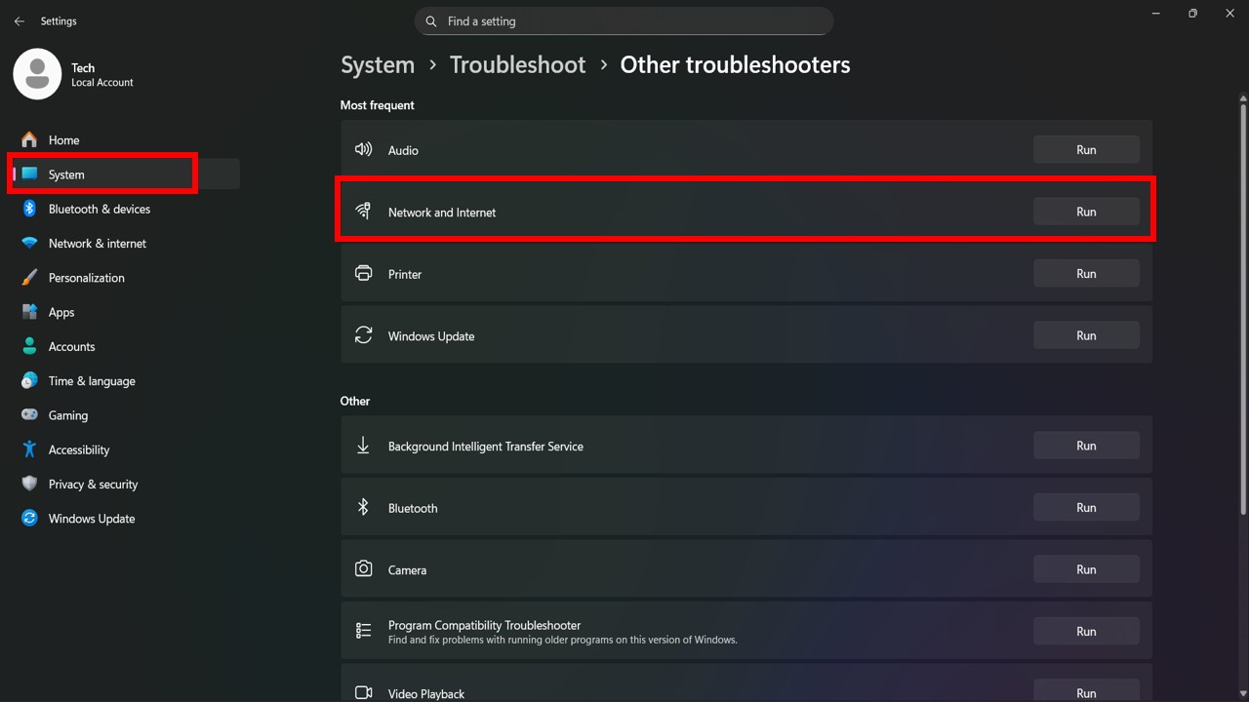Viewport: 1249px width, 702px height.
Task: Click the Tech user avatar icon
Action: coord(37,75)
